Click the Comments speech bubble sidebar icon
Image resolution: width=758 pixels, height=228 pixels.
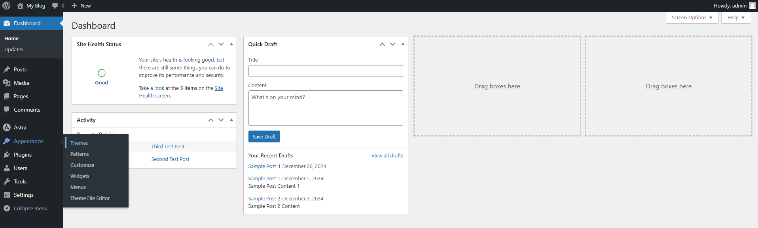pyautogui.click(x=7, y=110)
